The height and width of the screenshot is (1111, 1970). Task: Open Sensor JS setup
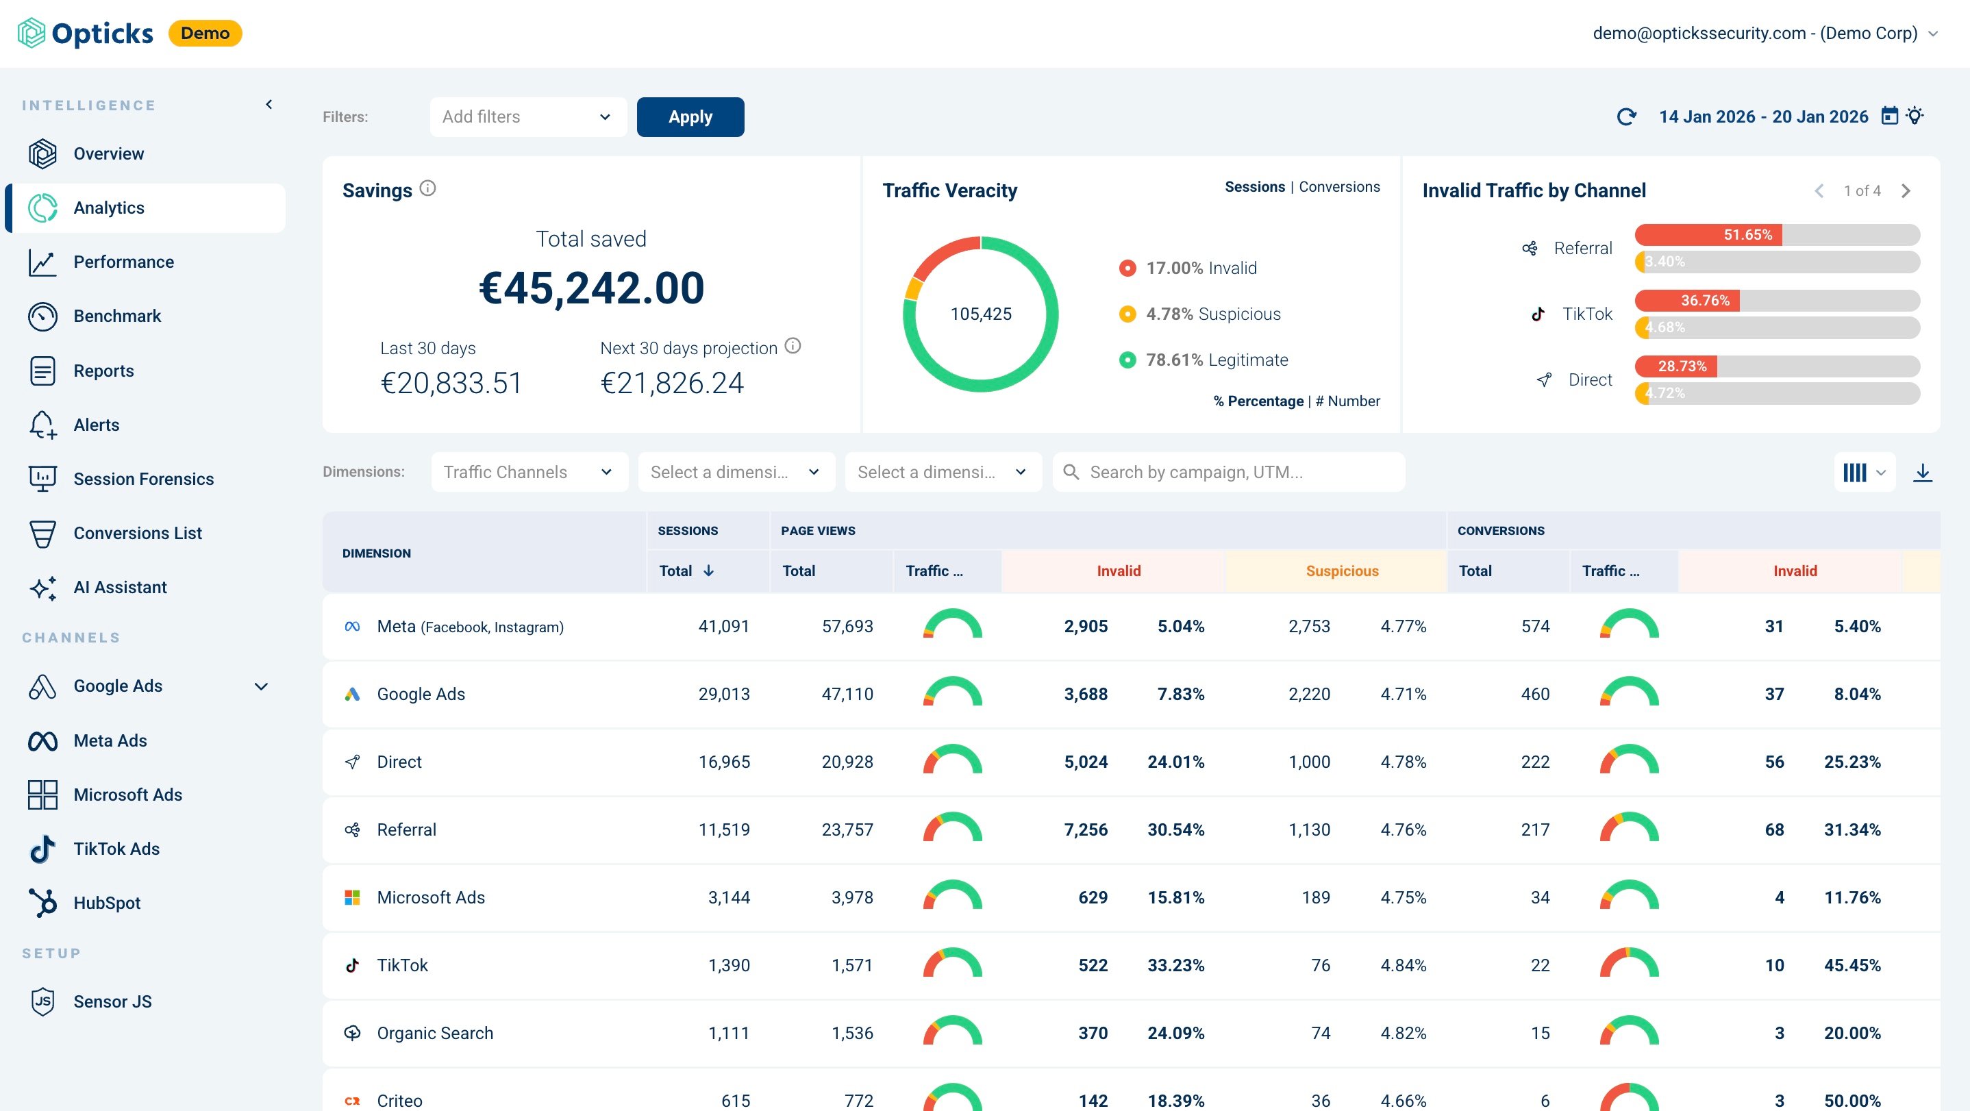click(x=112, y=1001)
